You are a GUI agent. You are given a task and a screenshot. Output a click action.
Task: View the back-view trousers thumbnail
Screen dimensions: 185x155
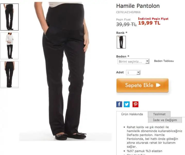click(x=10, y=75)
